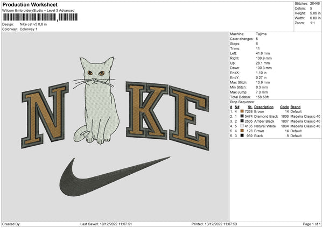
Task: Click the letter K in the design preview
Action: point(146,110)
